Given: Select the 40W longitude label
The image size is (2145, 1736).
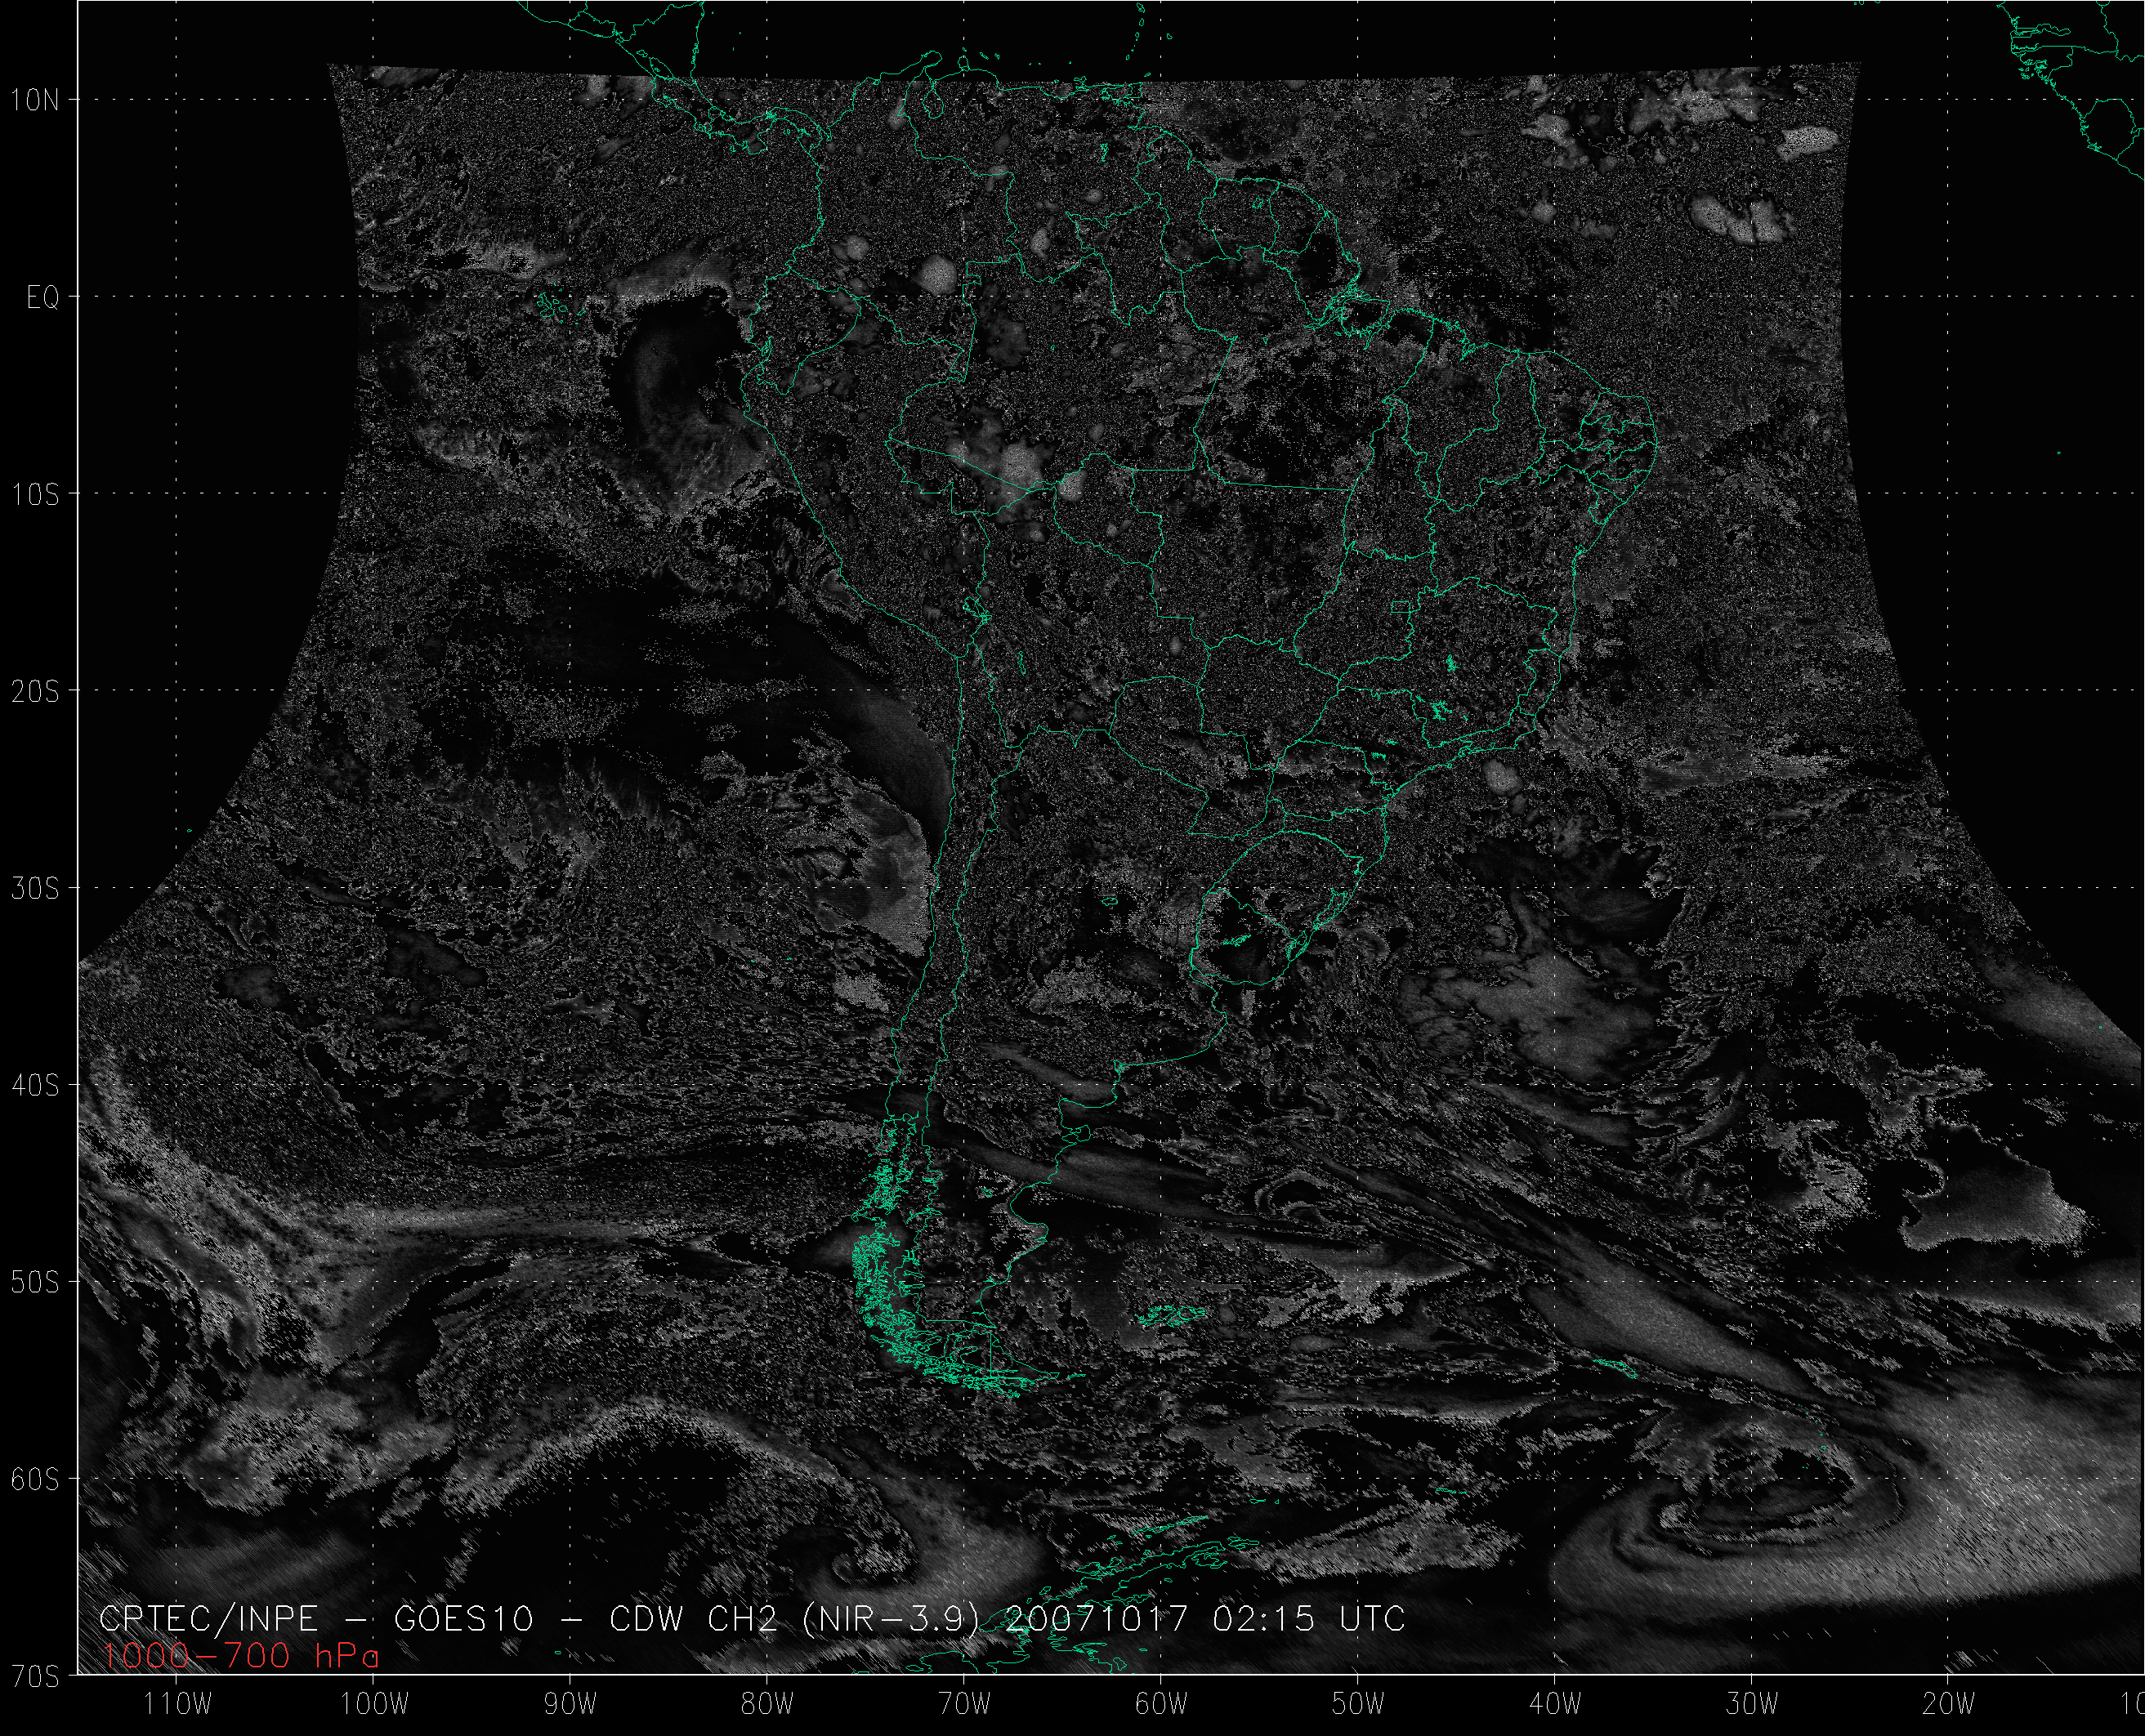Looking at the screenshot, I should 1555,1703.
